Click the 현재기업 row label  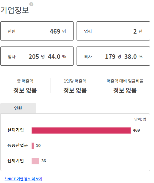[16, 130]
